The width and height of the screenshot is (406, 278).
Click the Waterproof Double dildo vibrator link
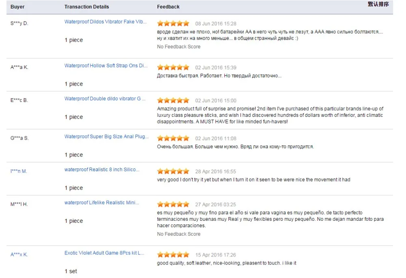[105, 99]
